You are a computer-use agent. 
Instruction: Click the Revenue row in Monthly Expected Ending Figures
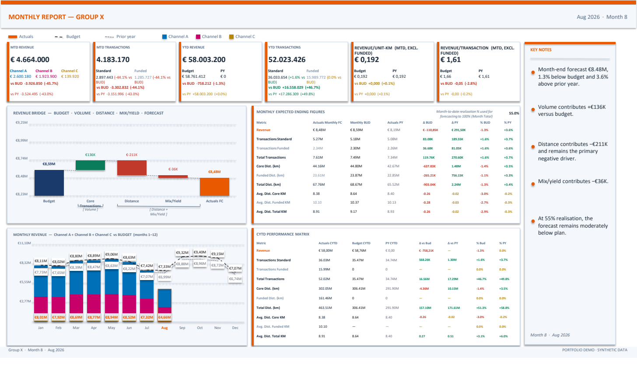(x=385, y=130)
